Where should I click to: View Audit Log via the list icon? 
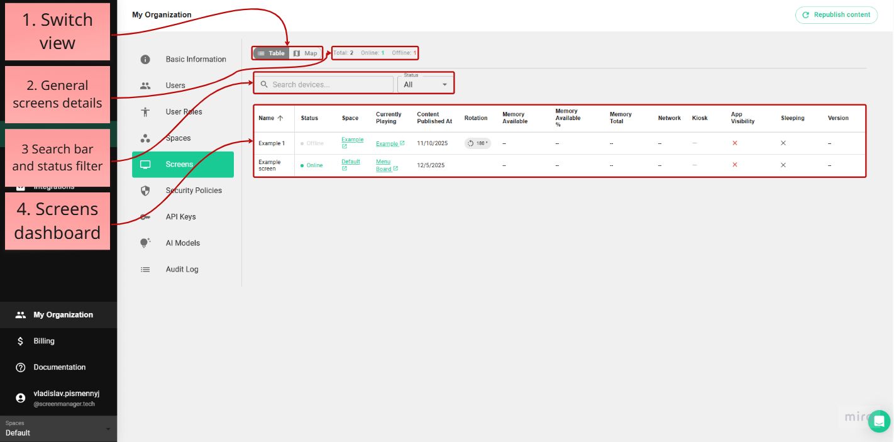[145, 269]
